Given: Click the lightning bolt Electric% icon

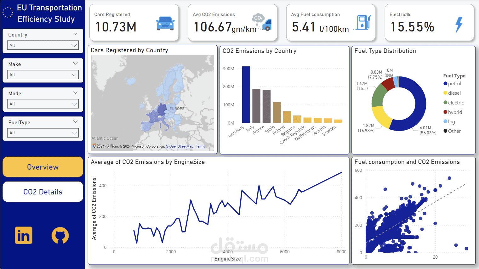Looking at the screenshot, I should (x=459, y=25).
